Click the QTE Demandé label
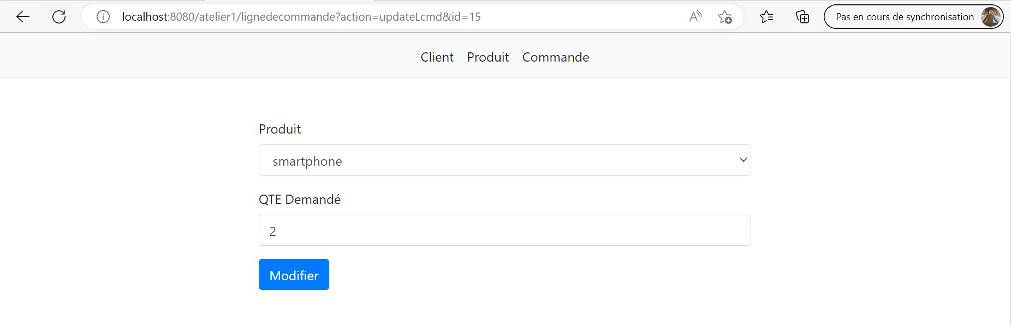This screenshot has width=1011, height=326. point(300,199)
